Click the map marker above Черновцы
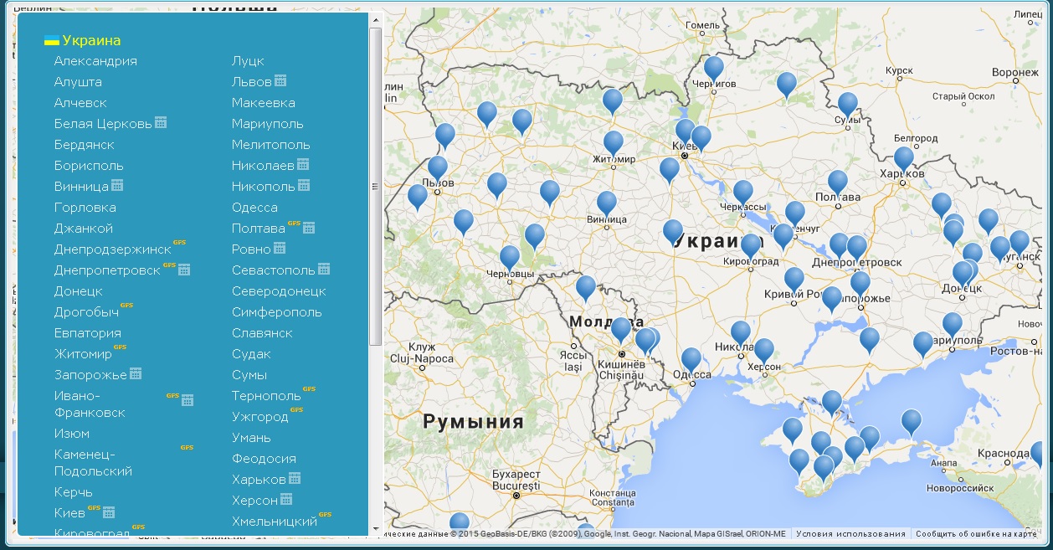 510,257
